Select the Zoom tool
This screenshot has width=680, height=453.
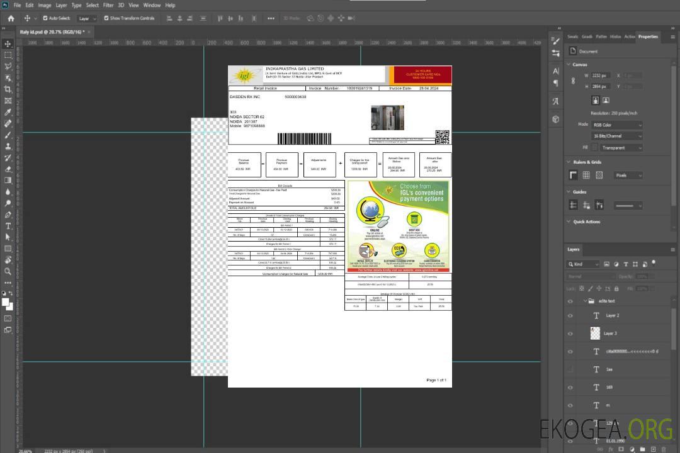pos(8,271)
